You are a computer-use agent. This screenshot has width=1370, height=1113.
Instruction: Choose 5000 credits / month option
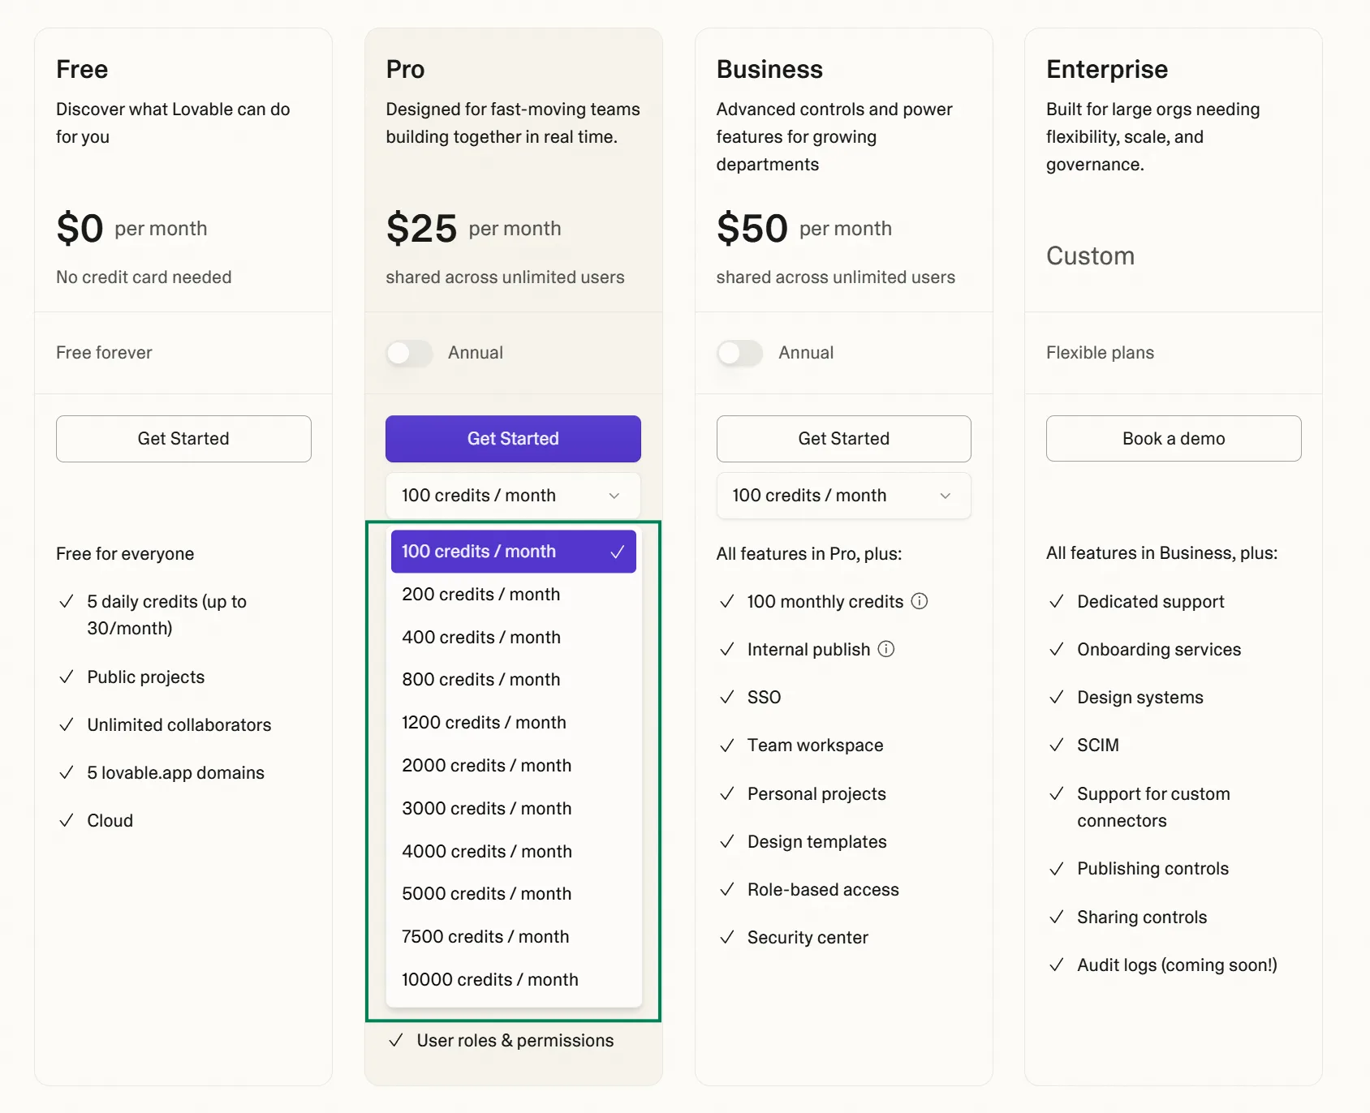pyautogui.click(x=513, y=894)
